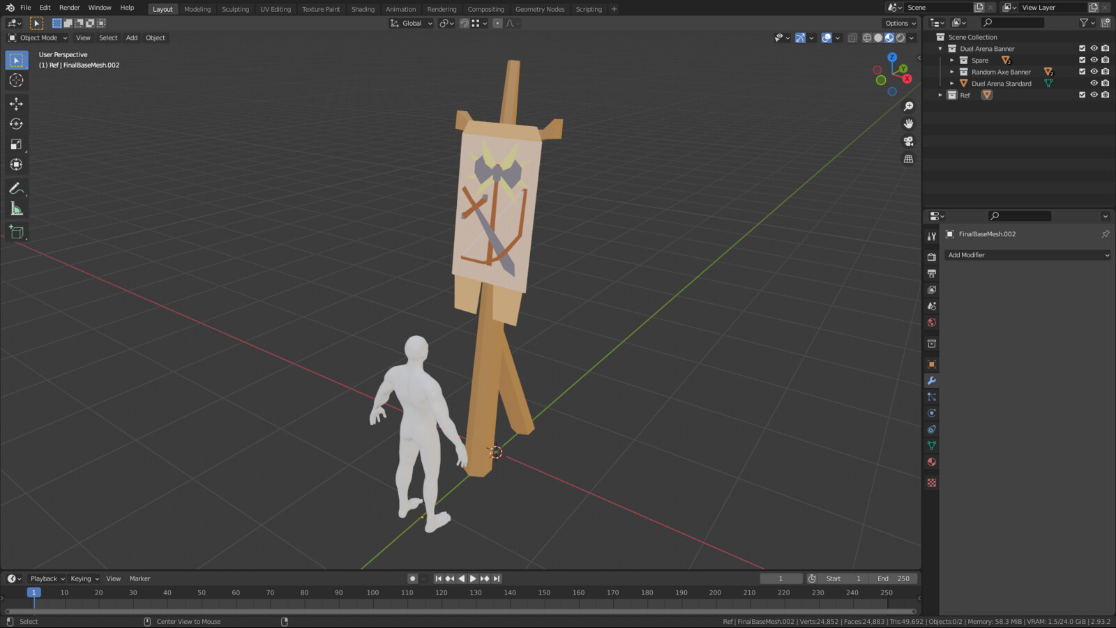Click the current frame marker at 1

[33, 592]
